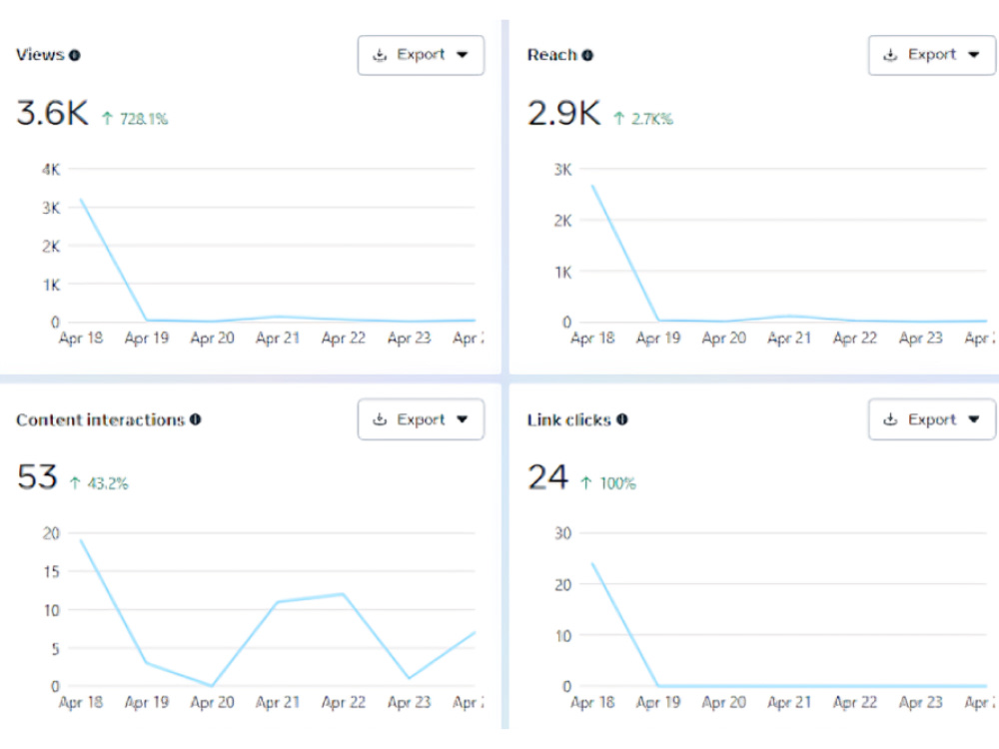Open the Link clicks Export dropdown arrow
This screenshot has height=749, width=999.
pyautogui.click(x=973, y=419)
